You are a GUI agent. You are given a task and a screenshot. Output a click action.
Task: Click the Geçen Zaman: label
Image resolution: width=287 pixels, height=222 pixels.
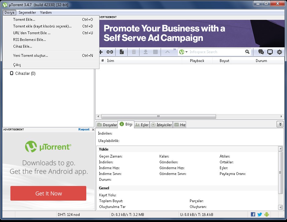(x=111, y=156)
